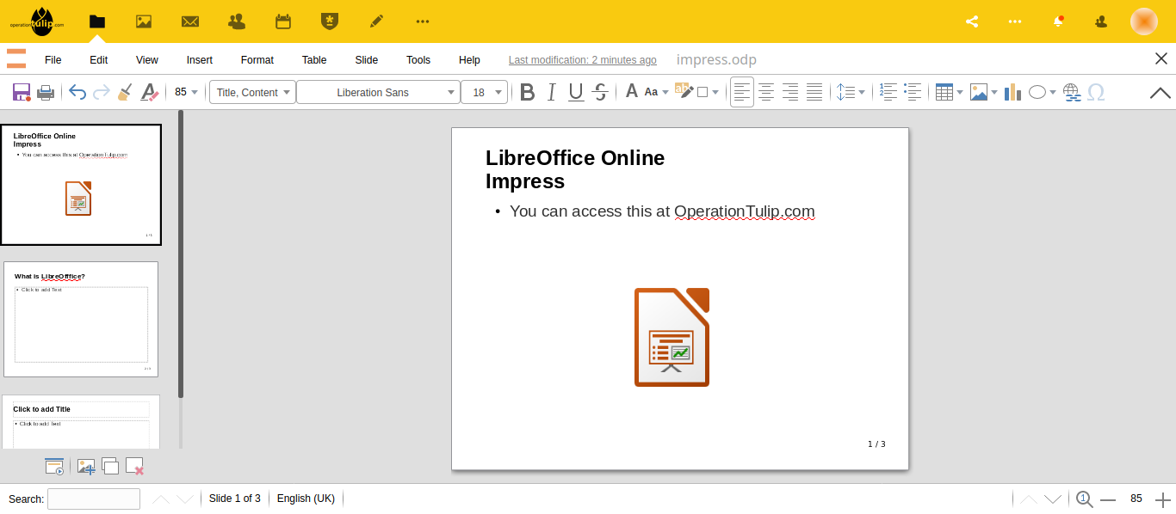Insert a special character (Omega)
The image size is (1176, 514).
1096,92
